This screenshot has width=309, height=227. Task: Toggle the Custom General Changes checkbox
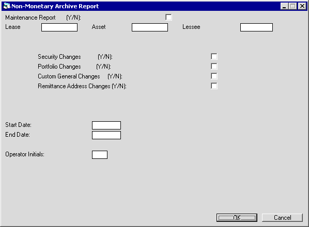click(214, 76)
